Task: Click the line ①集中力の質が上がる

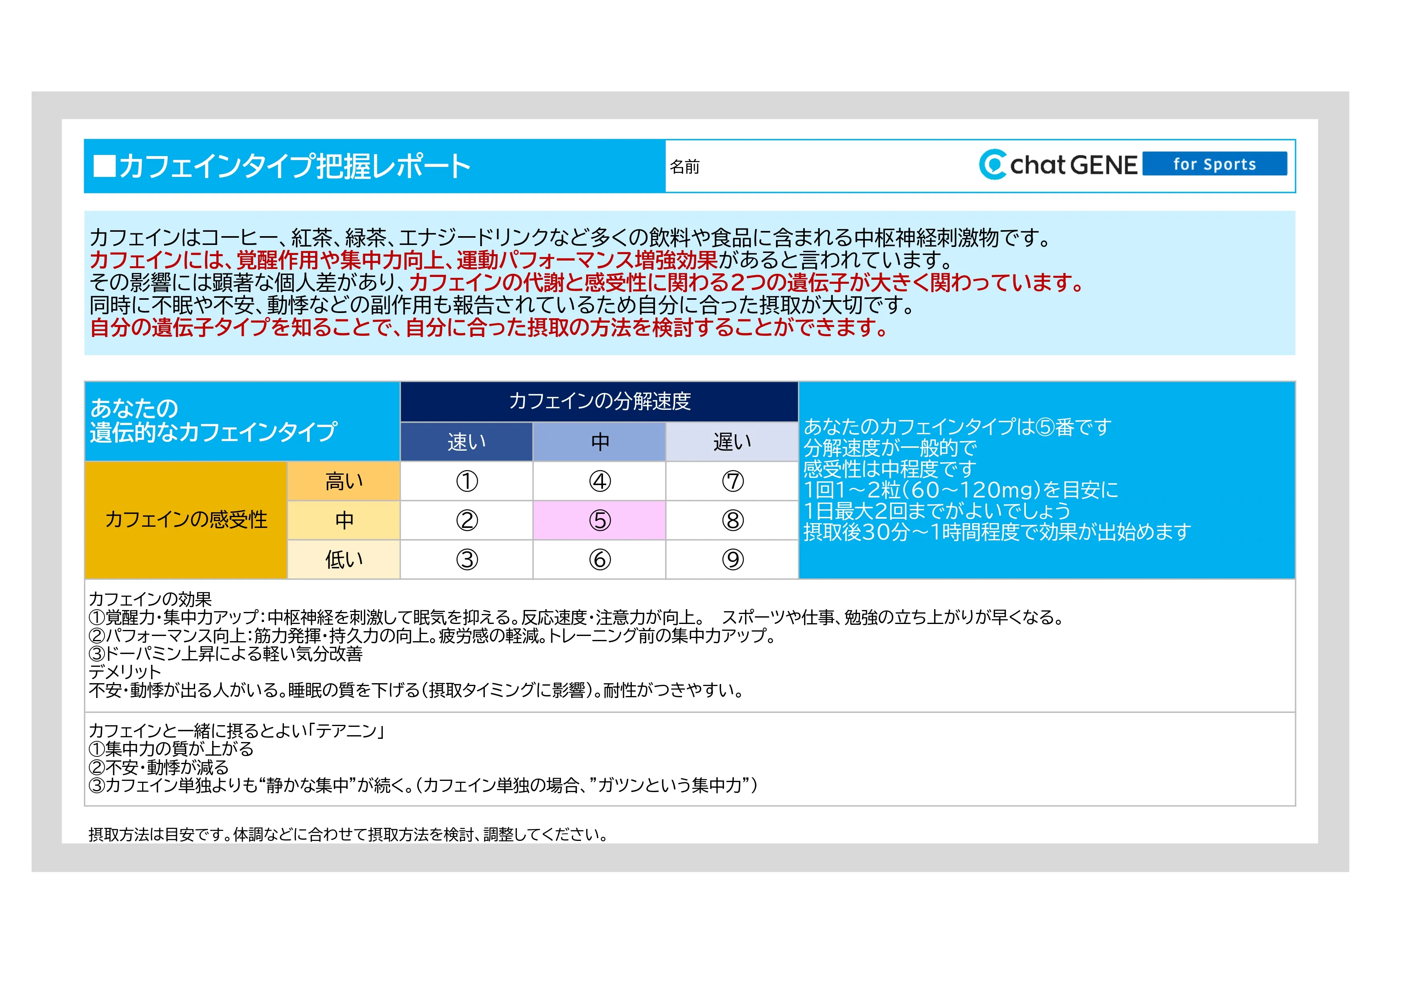Action: (x=171, y=749)
